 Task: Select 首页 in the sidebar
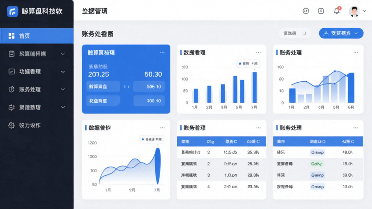tap(37, 36)
